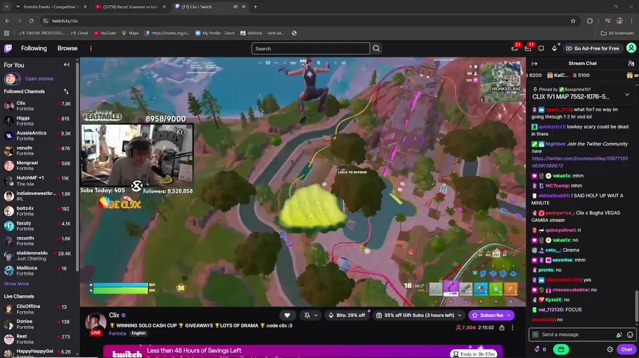The image size is (639, 358).
Task: Open the Maps bookmark
Action: [x=130, y=33]
